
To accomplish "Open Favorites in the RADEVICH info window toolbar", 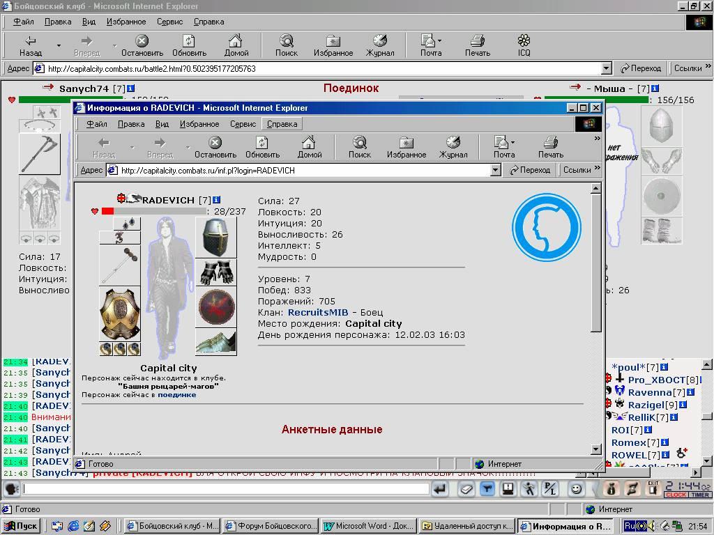I will click(407, 148).
